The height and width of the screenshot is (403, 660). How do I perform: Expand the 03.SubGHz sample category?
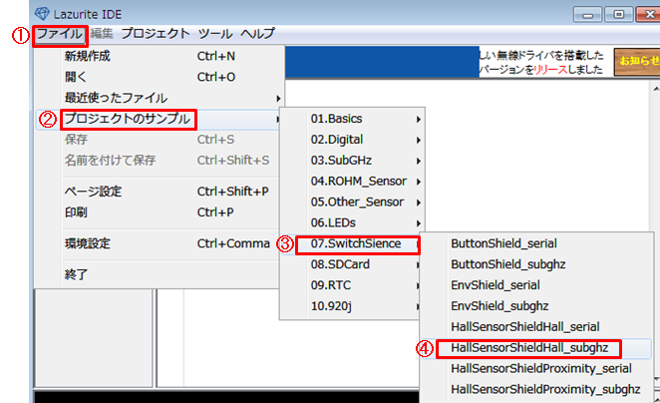[352, 161]
